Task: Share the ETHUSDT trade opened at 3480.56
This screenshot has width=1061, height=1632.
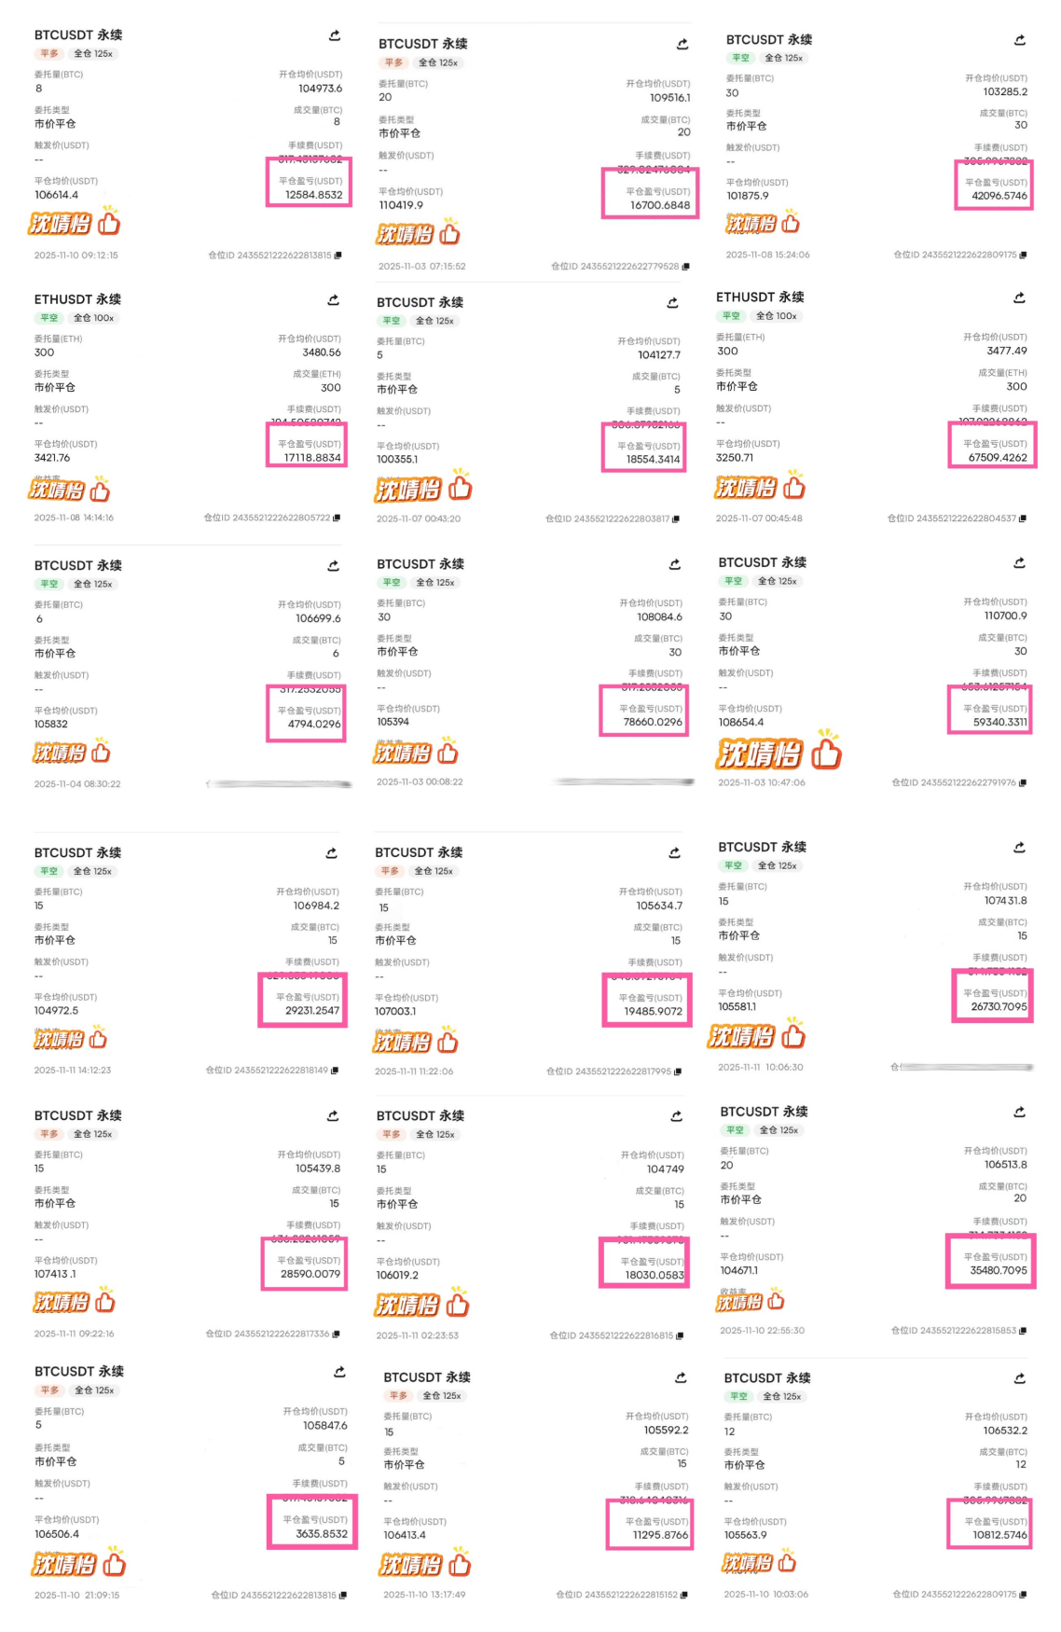Action: [333, 300]
